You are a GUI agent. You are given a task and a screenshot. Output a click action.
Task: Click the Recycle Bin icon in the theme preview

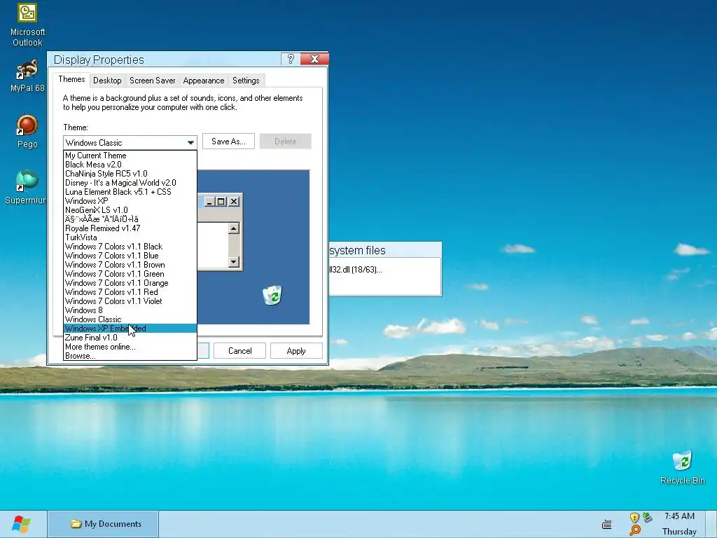pos(272,295)
